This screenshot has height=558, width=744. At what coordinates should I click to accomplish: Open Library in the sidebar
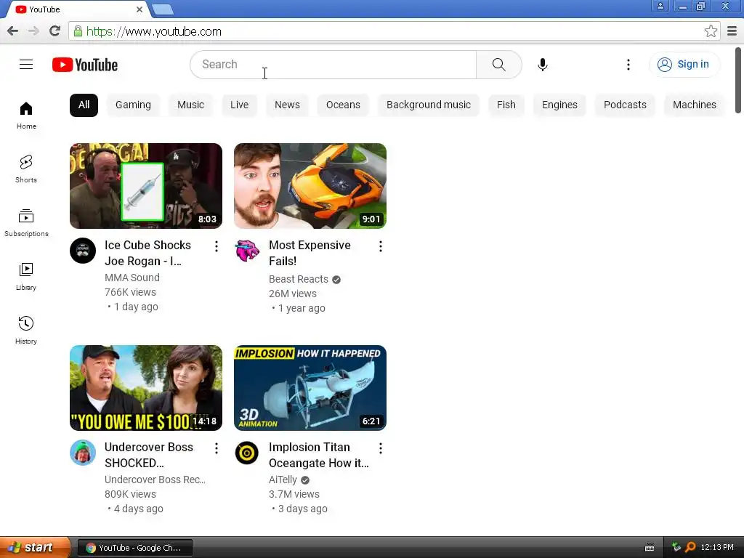click(26, 276)
